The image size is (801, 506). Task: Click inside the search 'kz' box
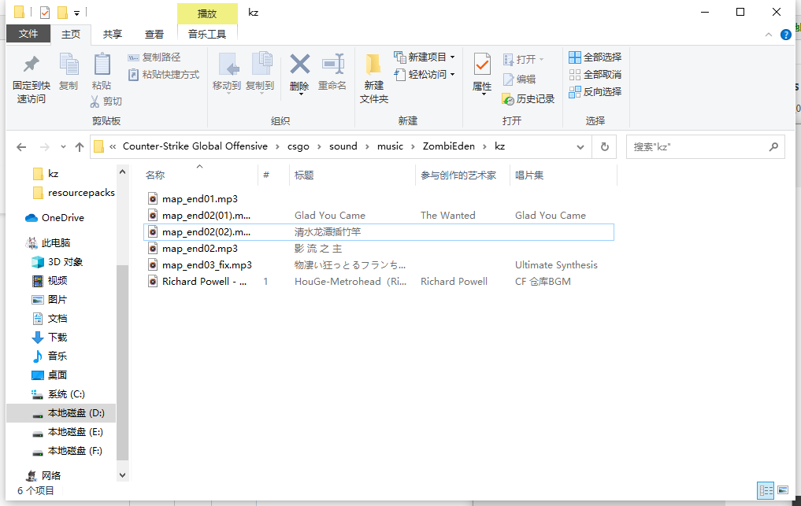(693, 146)
